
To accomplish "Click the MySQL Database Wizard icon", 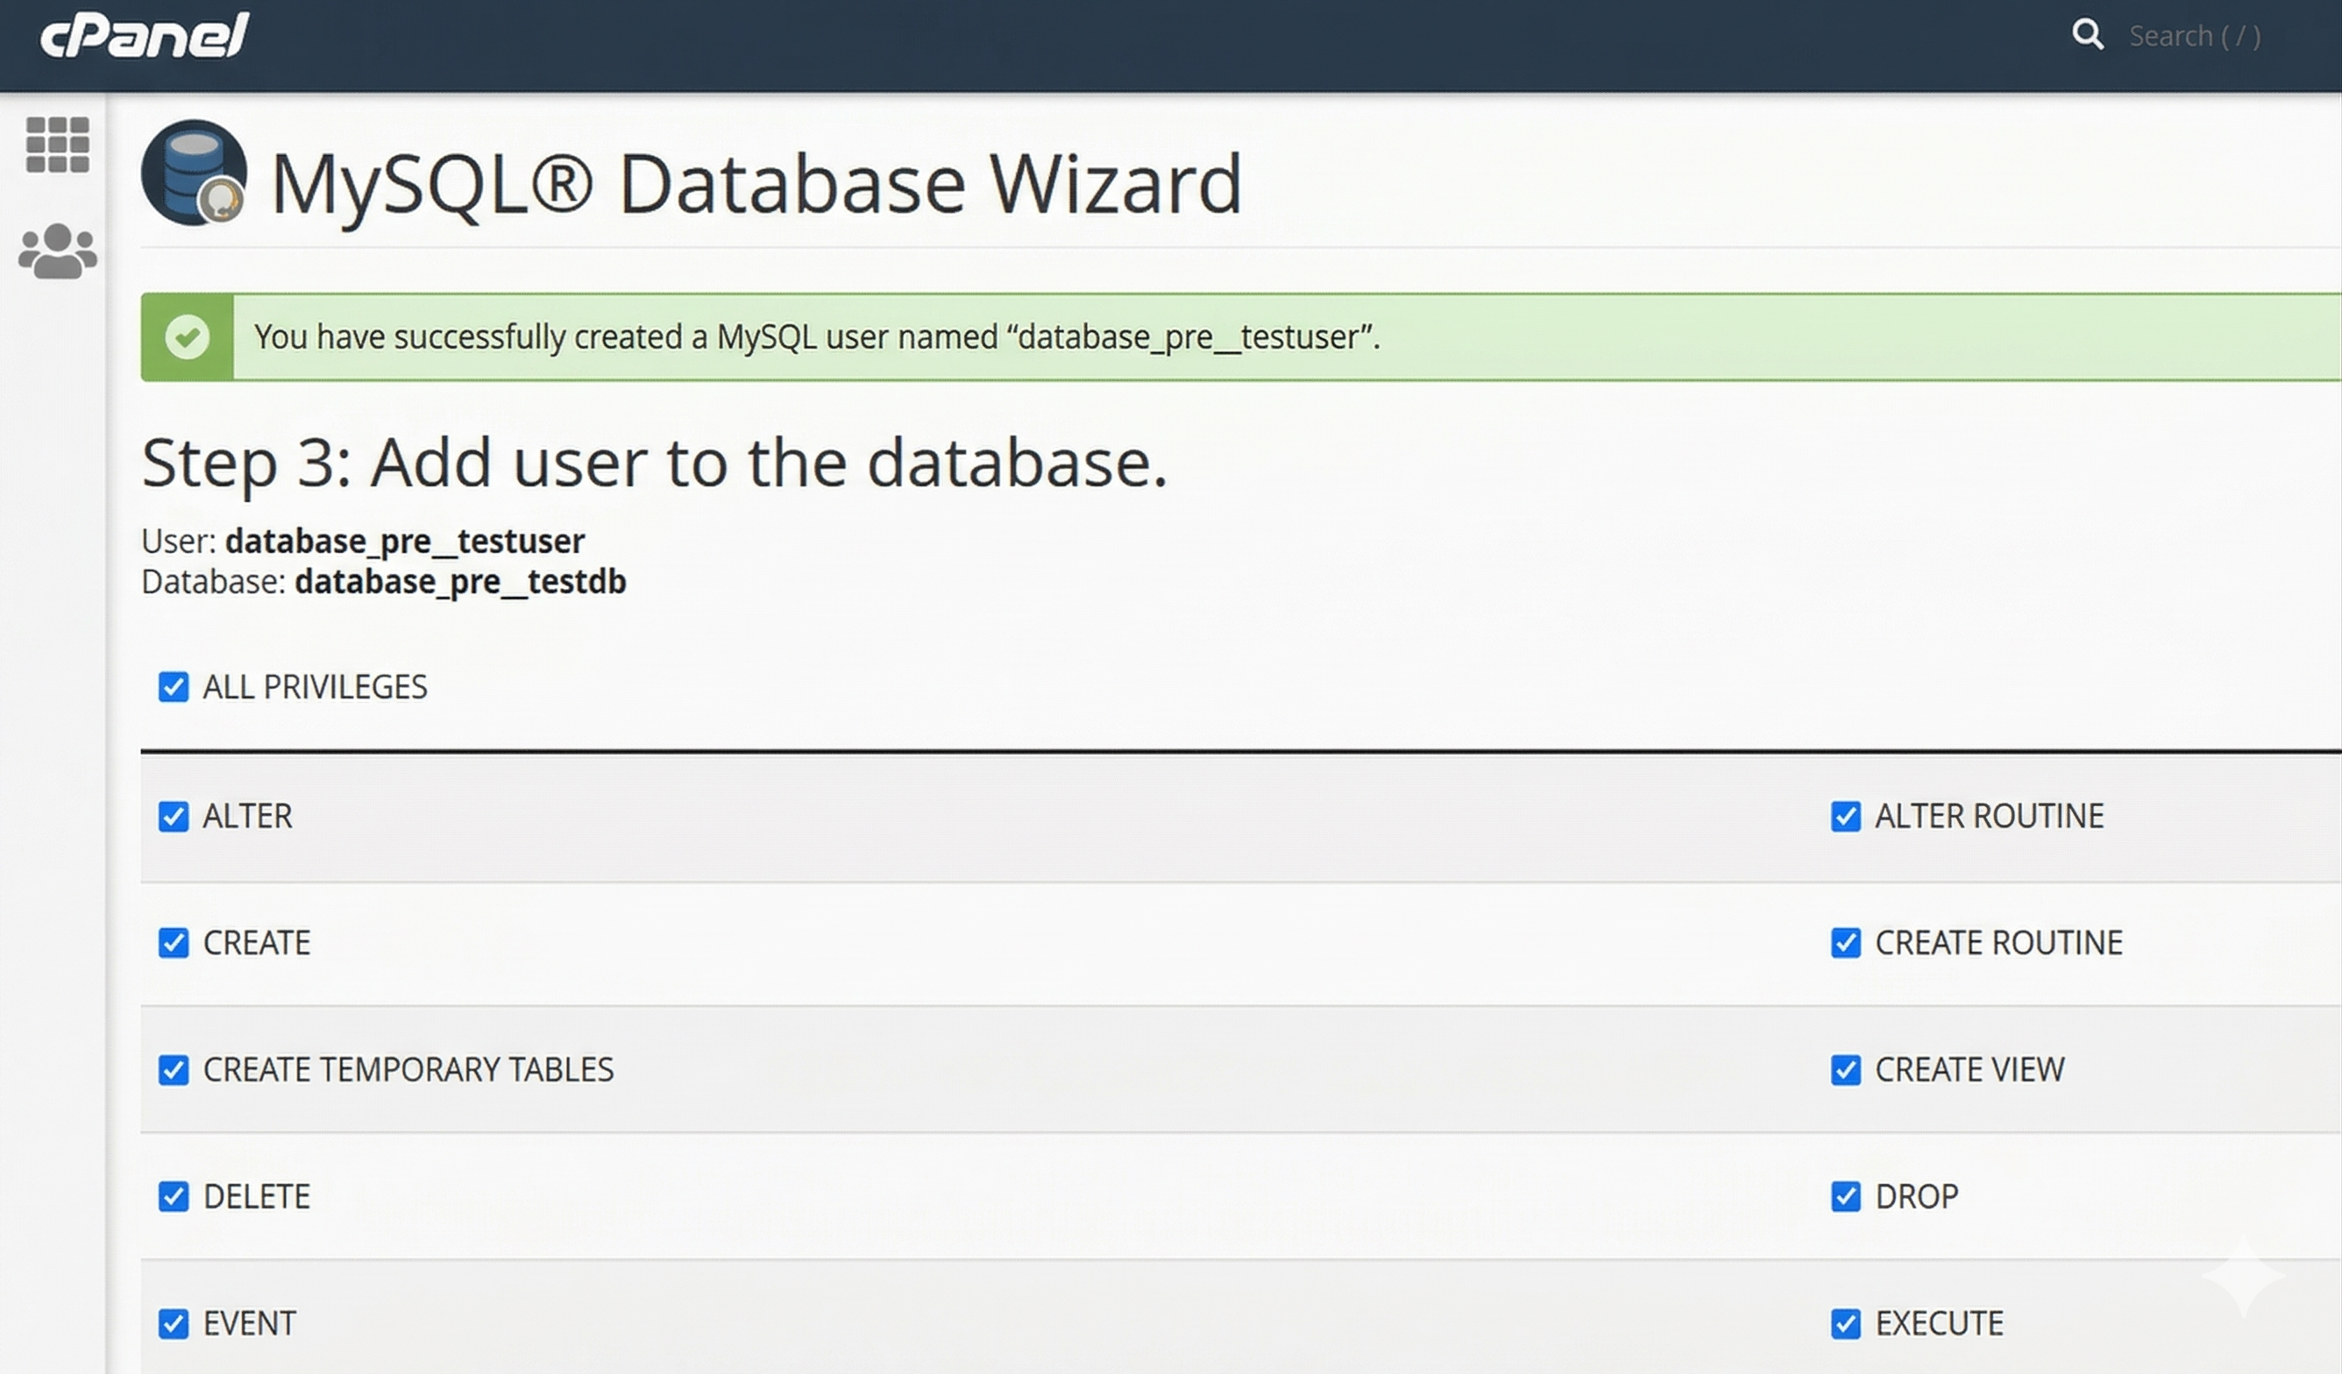I will click(x=195, y=173).
